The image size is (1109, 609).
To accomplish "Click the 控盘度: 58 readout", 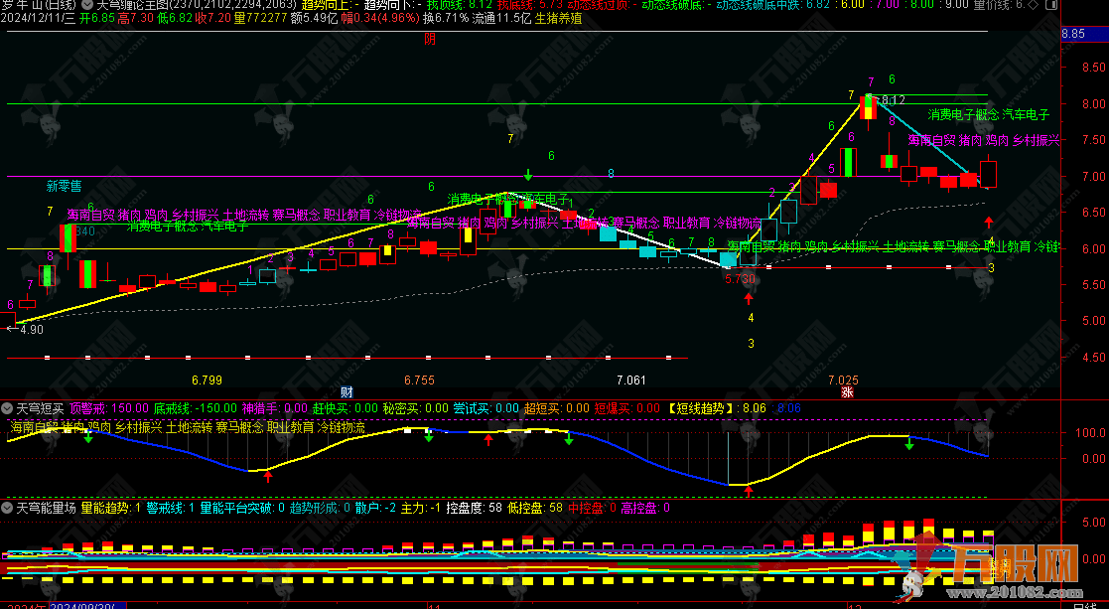I will tap(474, 508).
